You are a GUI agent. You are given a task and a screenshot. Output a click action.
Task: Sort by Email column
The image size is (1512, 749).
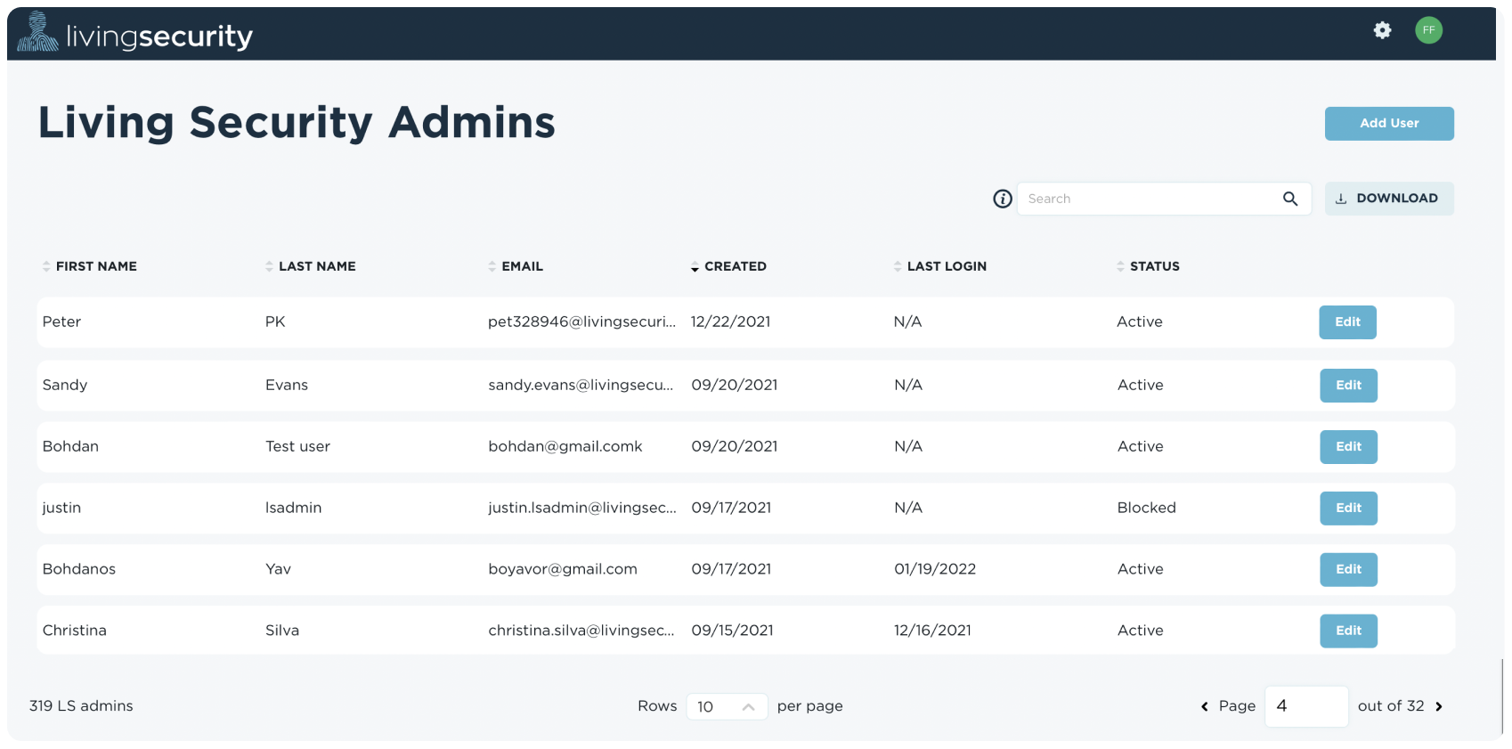point(515,266)
